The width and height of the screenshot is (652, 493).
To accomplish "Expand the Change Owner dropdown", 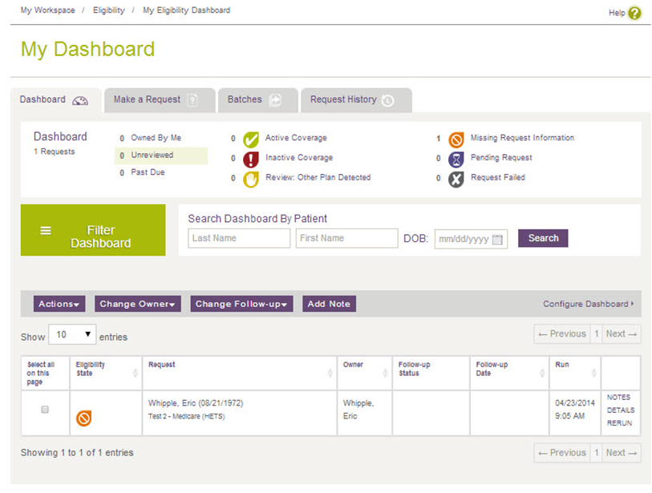I will click(138, 304).
